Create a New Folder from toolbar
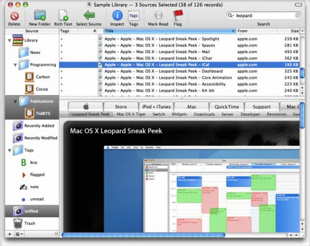Image resolution: width=310 pixels, height=246 pixels. tap(40, 15)
